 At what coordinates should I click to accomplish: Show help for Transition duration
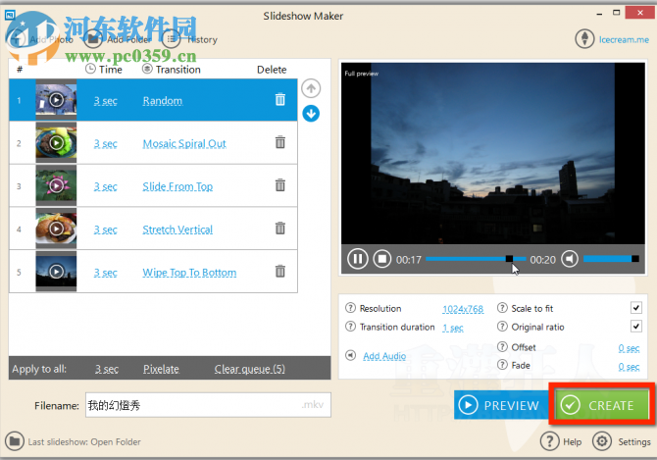click(x=350, y=327)
